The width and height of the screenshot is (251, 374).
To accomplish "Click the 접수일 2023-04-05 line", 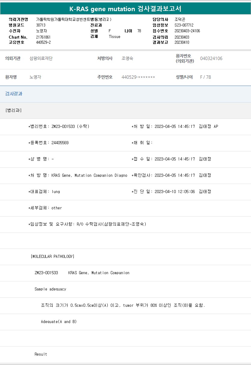I will (171, 159).
